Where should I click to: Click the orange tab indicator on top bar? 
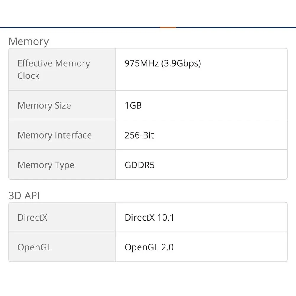click(x=168, y=28)
